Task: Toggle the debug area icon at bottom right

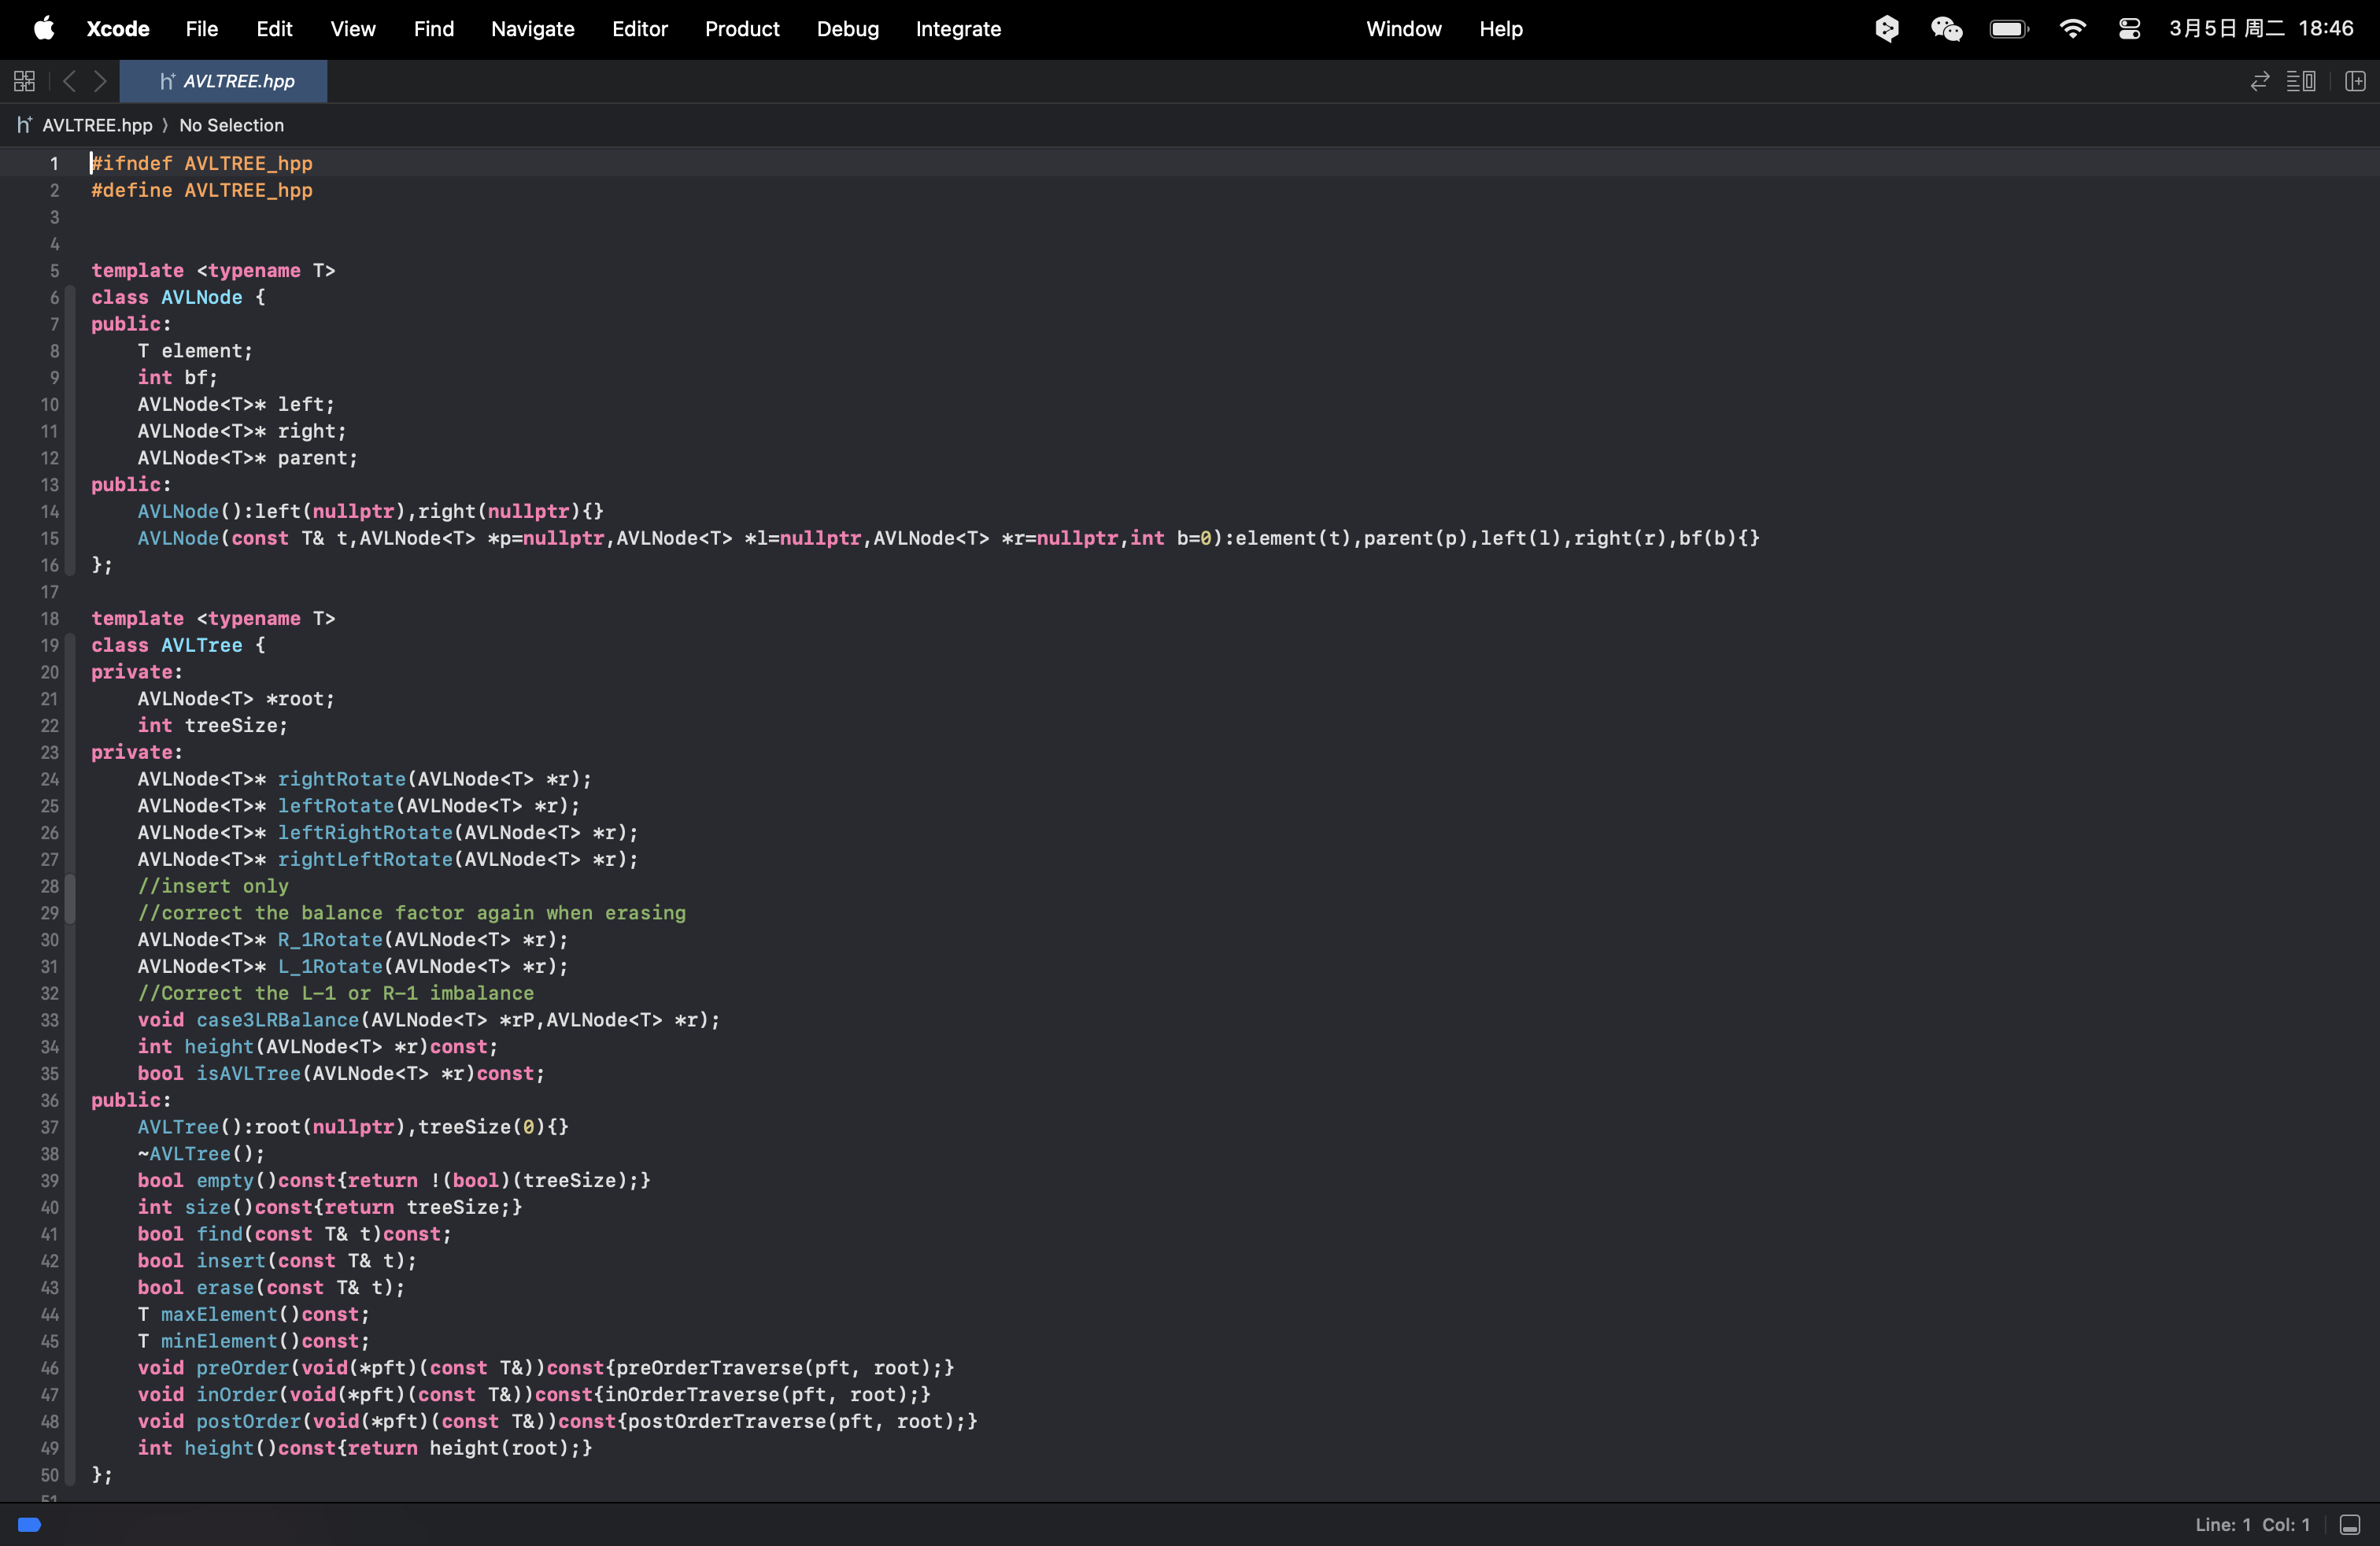Action: 2350,1525
